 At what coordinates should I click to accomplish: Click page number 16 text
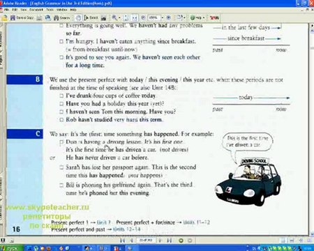point(16,229)
